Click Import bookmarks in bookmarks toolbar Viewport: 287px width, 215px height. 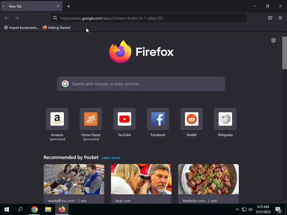point(21,28)
